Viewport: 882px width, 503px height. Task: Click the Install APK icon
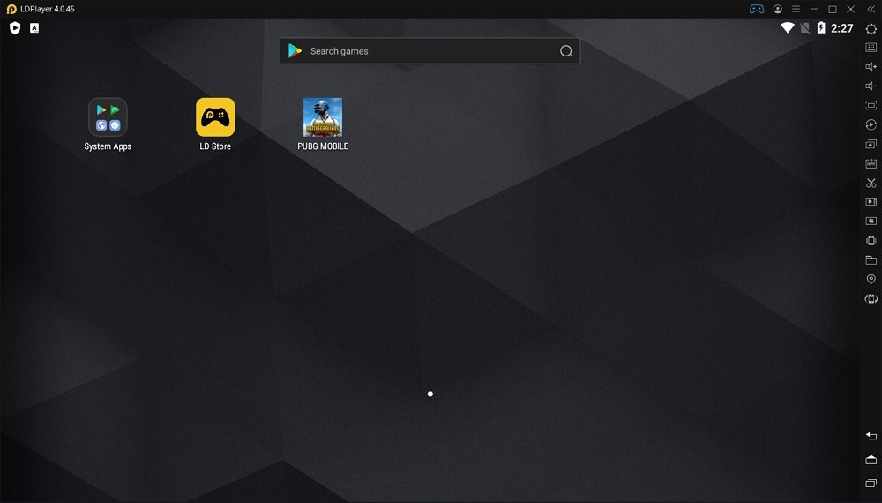pyautogui.click(x=871, y=164)
